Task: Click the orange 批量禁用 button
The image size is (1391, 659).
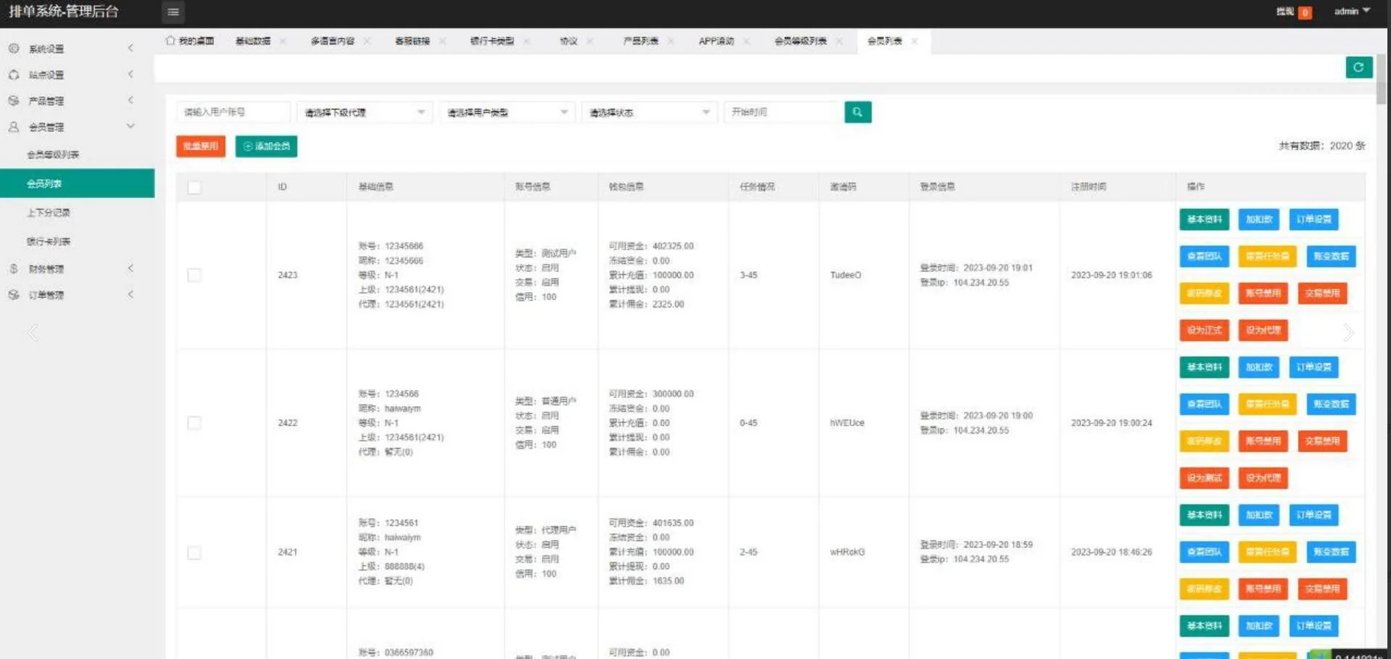Action: [200, 146]
